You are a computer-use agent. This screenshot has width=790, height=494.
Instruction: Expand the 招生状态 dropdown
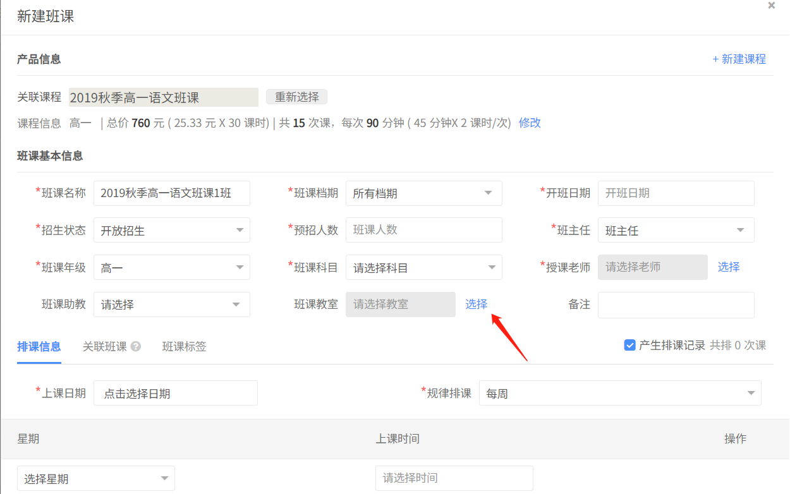[172, 230]
